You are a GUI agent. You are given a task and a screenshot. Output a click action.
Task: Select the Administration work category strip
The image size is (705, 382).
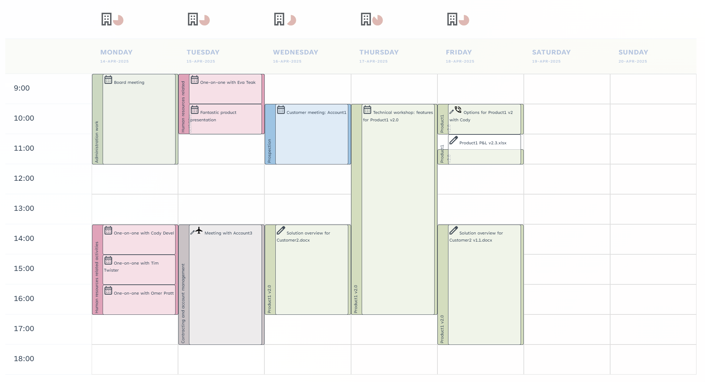coord(97,119)
